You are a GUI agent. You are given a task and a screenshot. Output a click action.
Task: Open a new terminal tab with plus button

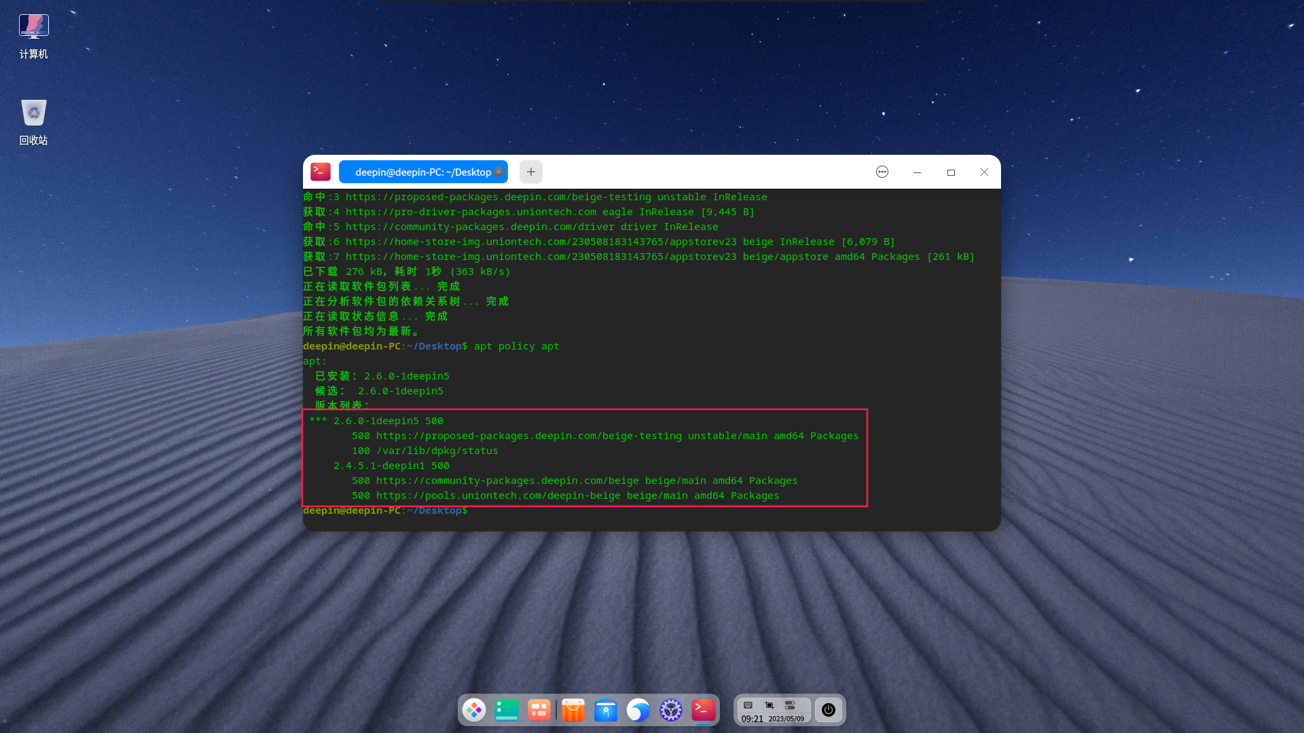530,172
